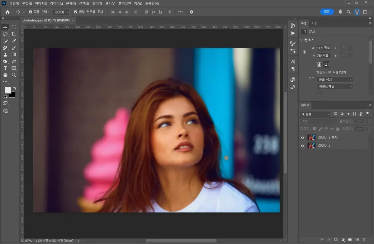
Task: Choose the Pen tool
Action: pyautogui.click(x=14, y=61)
